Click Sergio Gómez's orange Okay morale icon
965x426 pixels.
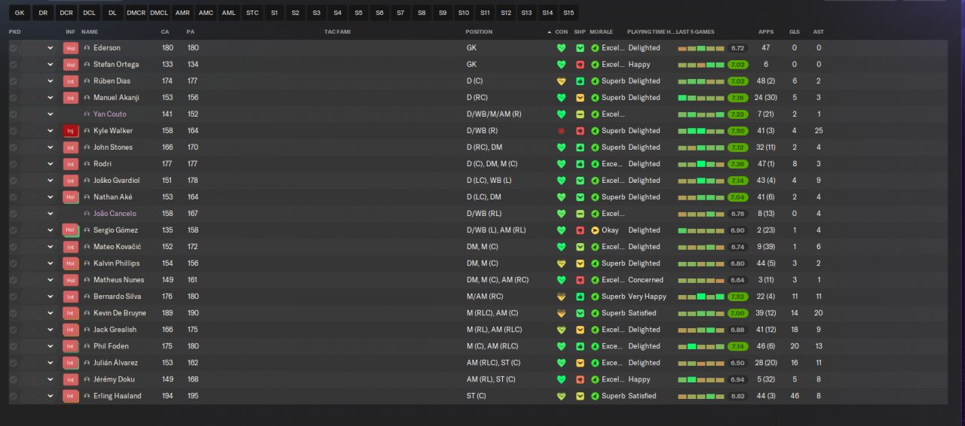(595, 230)
